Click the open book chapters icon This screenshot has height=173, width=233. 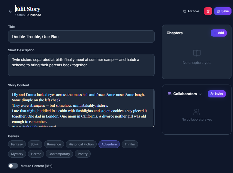[197, 53]
